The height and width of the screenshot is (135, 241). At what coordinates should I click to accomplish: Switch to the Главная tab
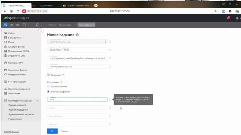coord(52,25)
